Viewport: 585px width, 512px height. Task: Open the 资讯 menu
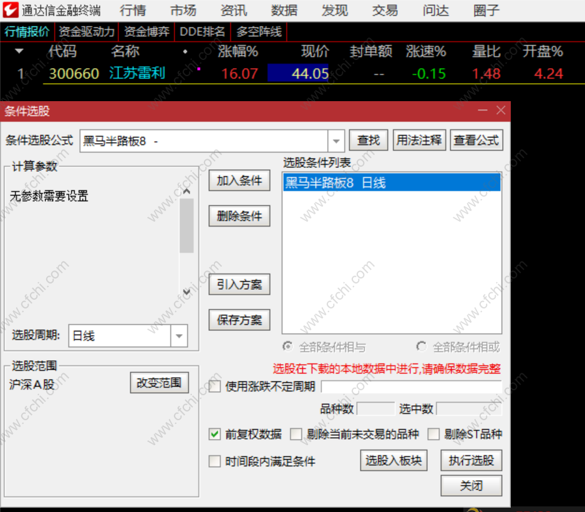click(x=234, y=11)
